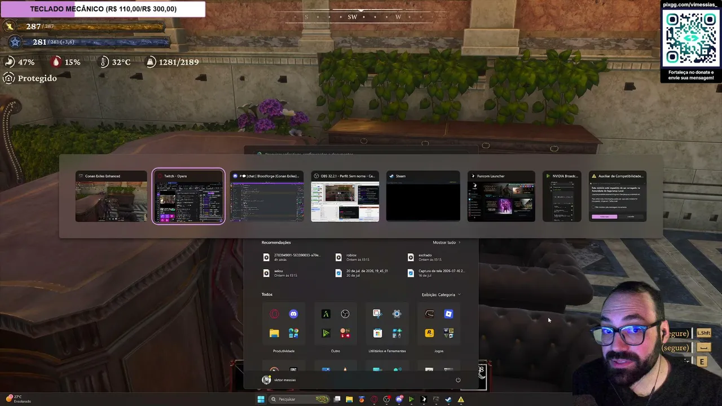Image resolution: width=722 pixels, height=406 pixels.
Task: Switch to the Twitch - Opera window thumbnail
Action: tap(188, 196)
